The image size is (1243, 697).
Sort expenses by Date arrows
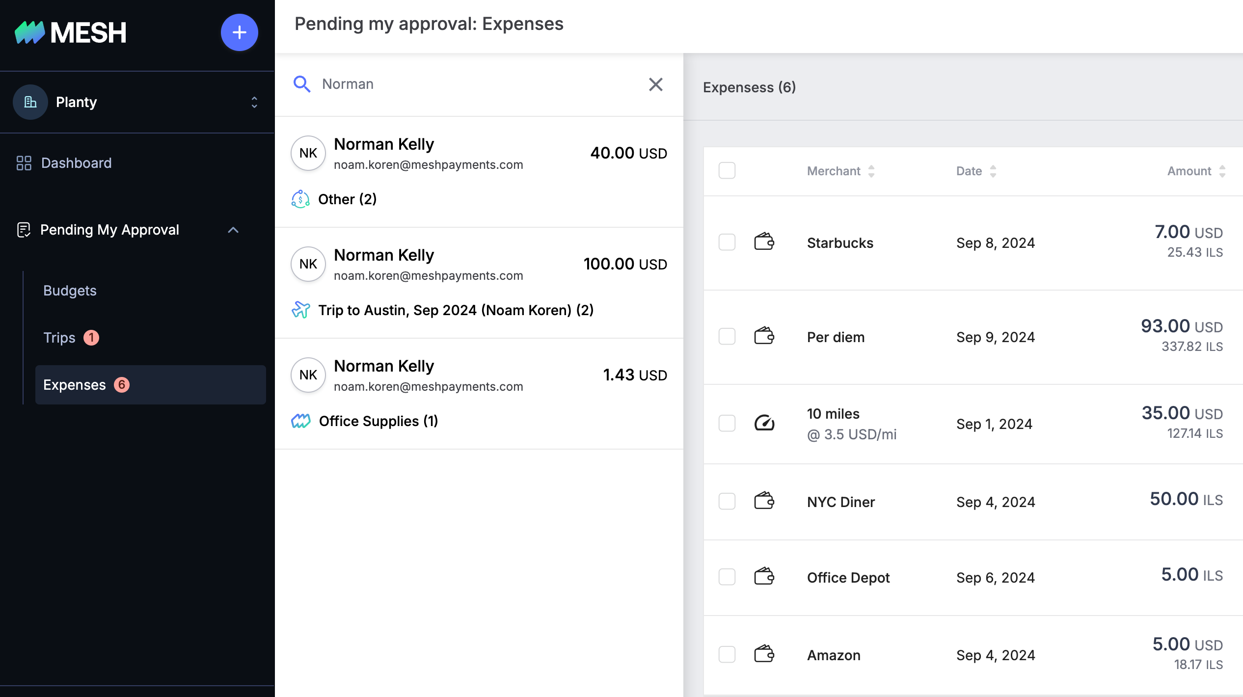tap(993, 171)
